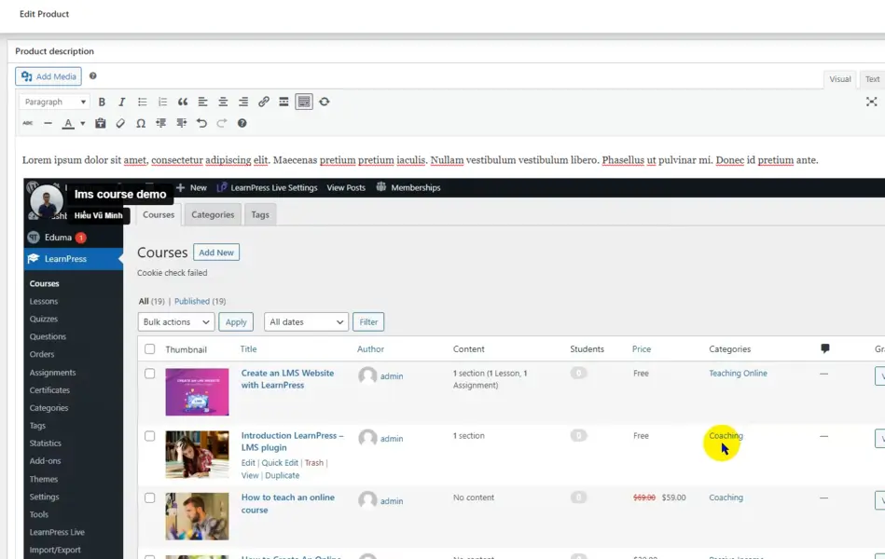The width and height of the screenshot is (885, 559).
Task: Switch to the Text editor tab
Action: click(x=872, y=79)
